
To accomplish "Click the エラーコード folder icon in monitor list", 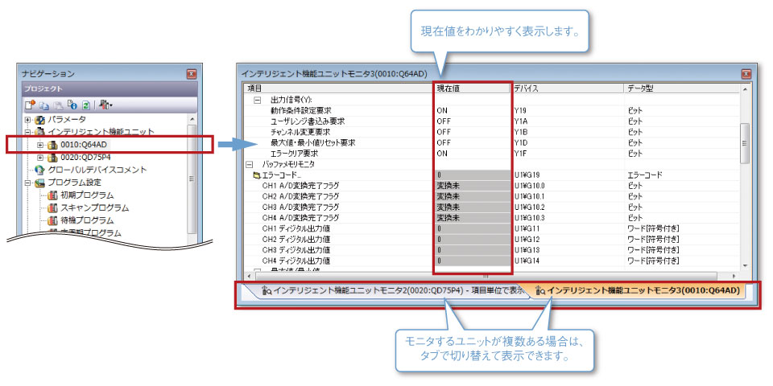I will pos(257,175).
